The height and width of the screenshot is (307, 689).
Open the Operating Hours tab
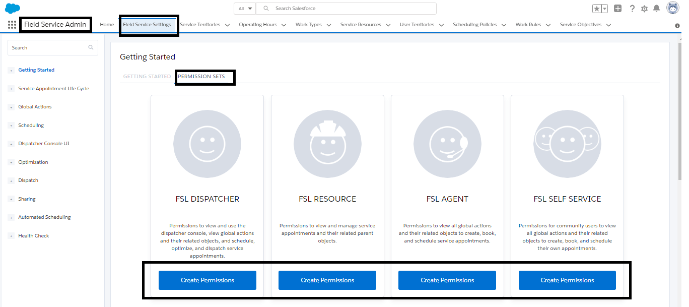[x=258, y=25]
